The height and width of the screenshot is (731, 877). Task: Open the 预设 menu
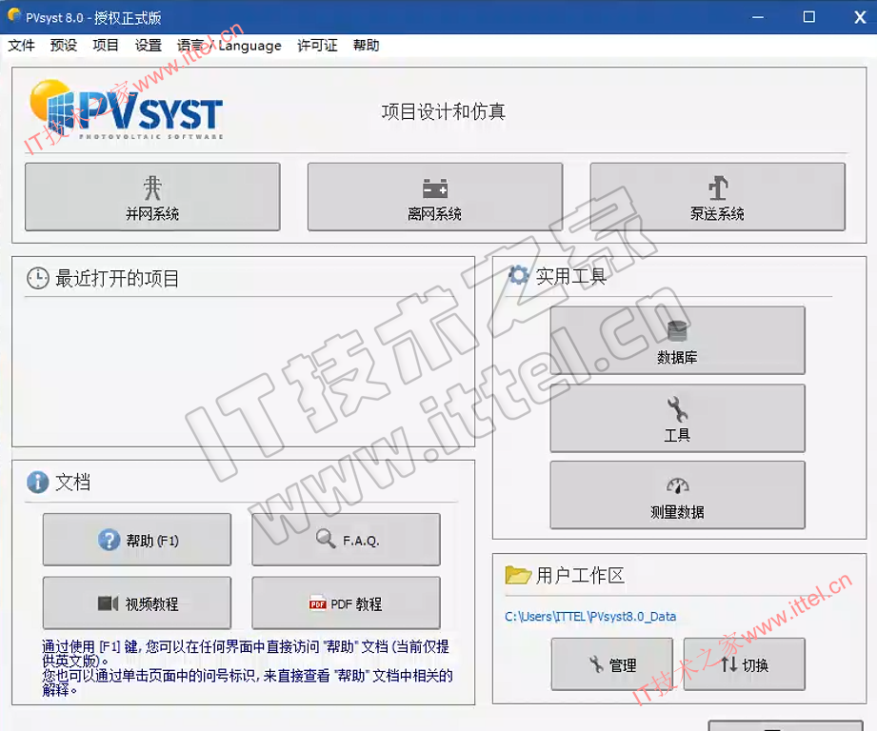point(64,45)
